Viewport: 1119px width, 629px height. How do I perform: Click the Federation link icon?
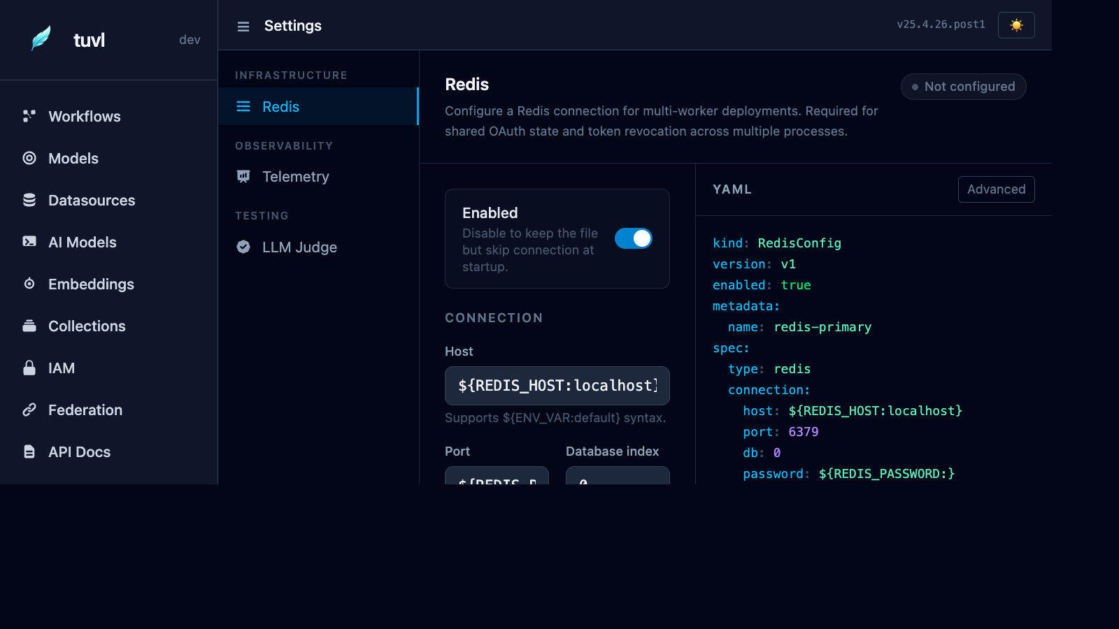pyautogui.click(x=29, y=410)
